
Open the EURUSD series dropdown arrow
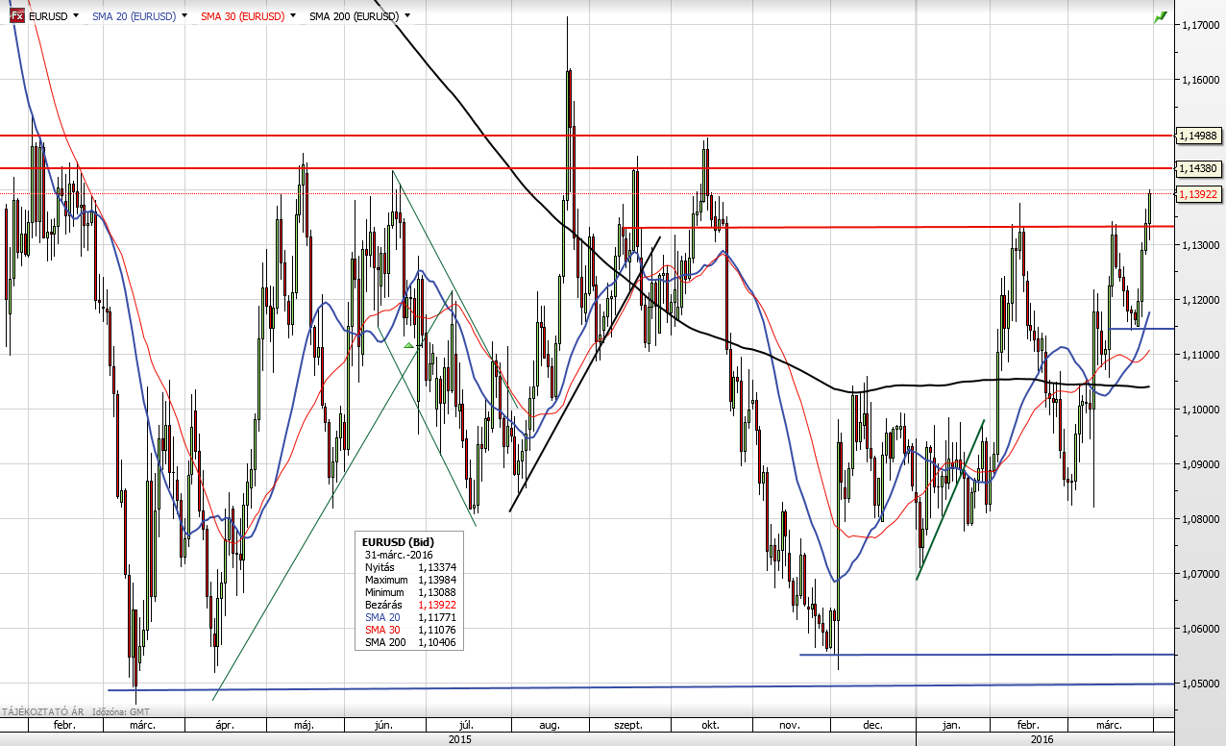[76, 16]
